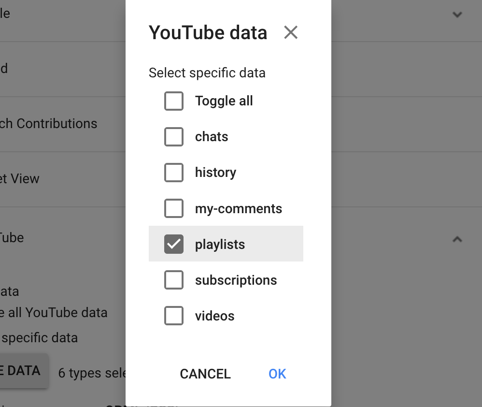
Task: Close the YouTube data dialog with X
Action: (291, 32)
